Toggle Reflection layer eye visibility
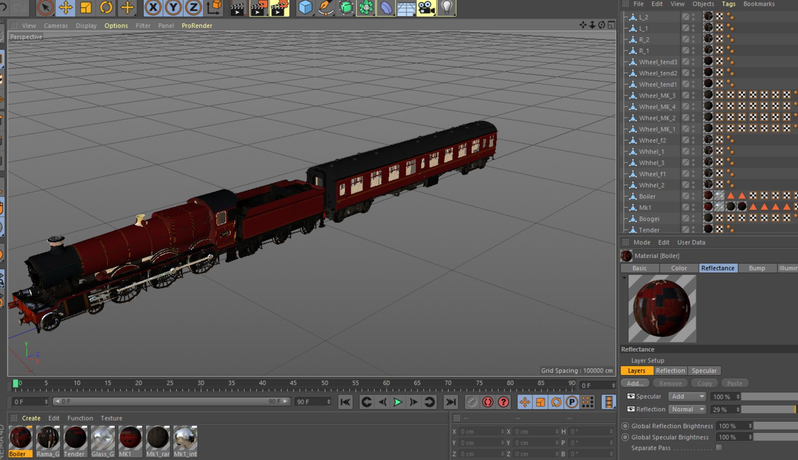This screenshot has width=798, height=460. click(631, 409)
